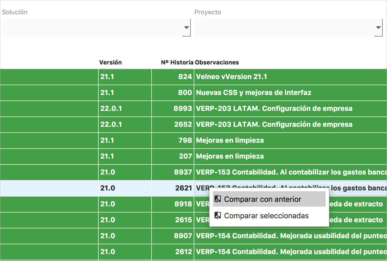Screen dimensions: 387x261
Task: Click the compare icon beside Comparar con anterior
Action: point(218,199)
